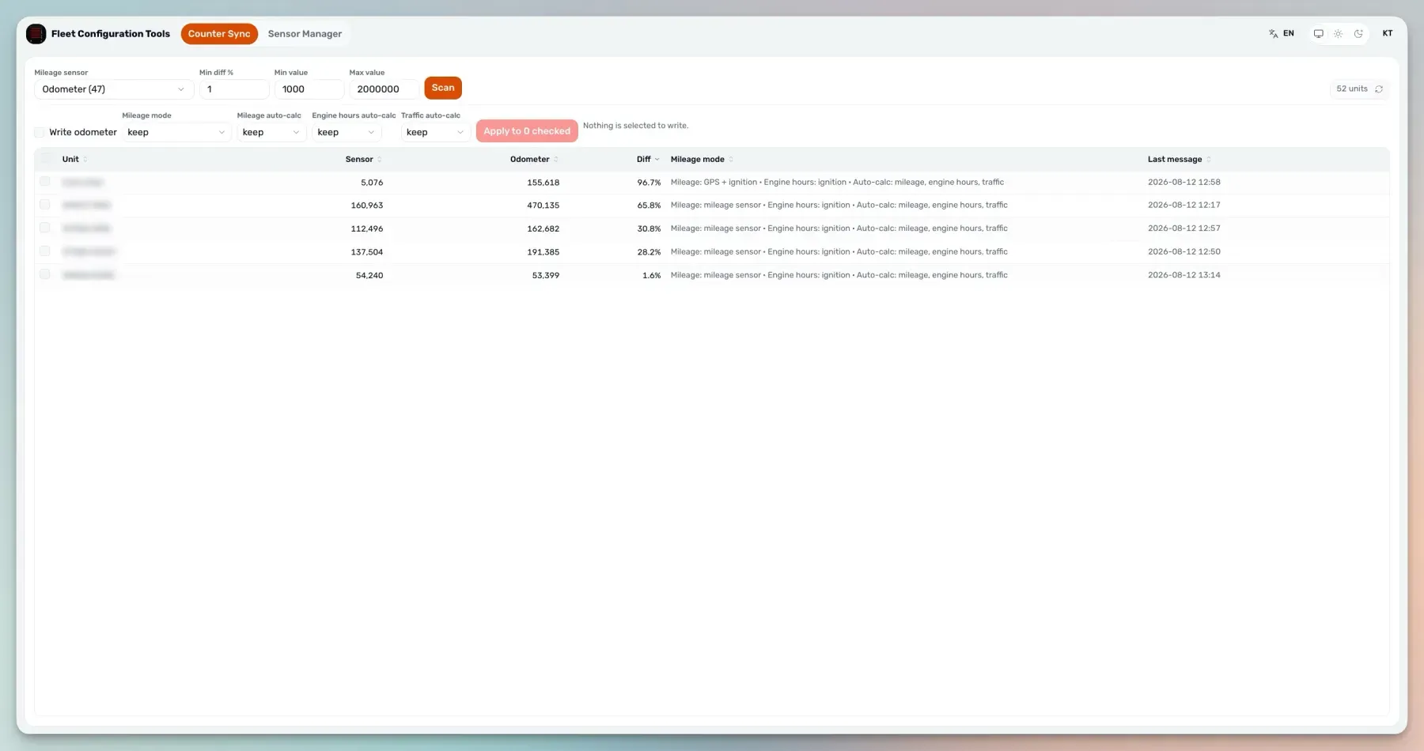Open the KT user avatar menu

[x=1387, y=34]
